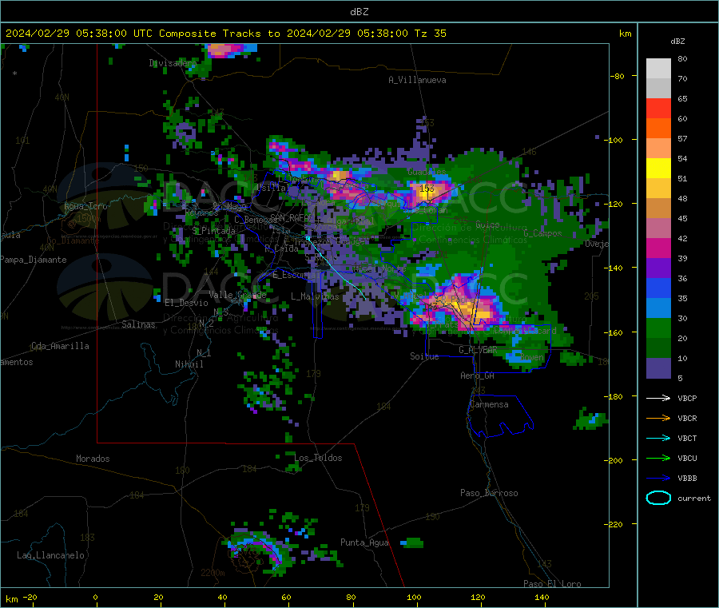This screenshot has height=608, width=719.
Task: Select the yellow 51 dBZ color swatch
Action: point(658,169)
